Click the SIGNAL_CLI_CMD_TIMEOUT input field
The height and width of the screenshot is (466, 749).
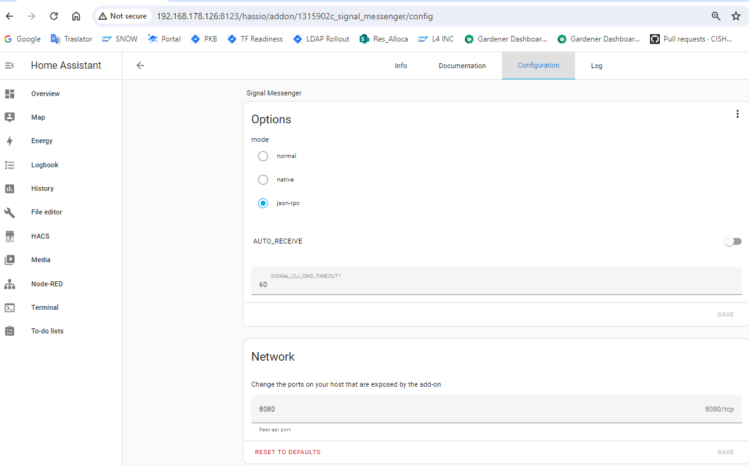pos(433,282)
